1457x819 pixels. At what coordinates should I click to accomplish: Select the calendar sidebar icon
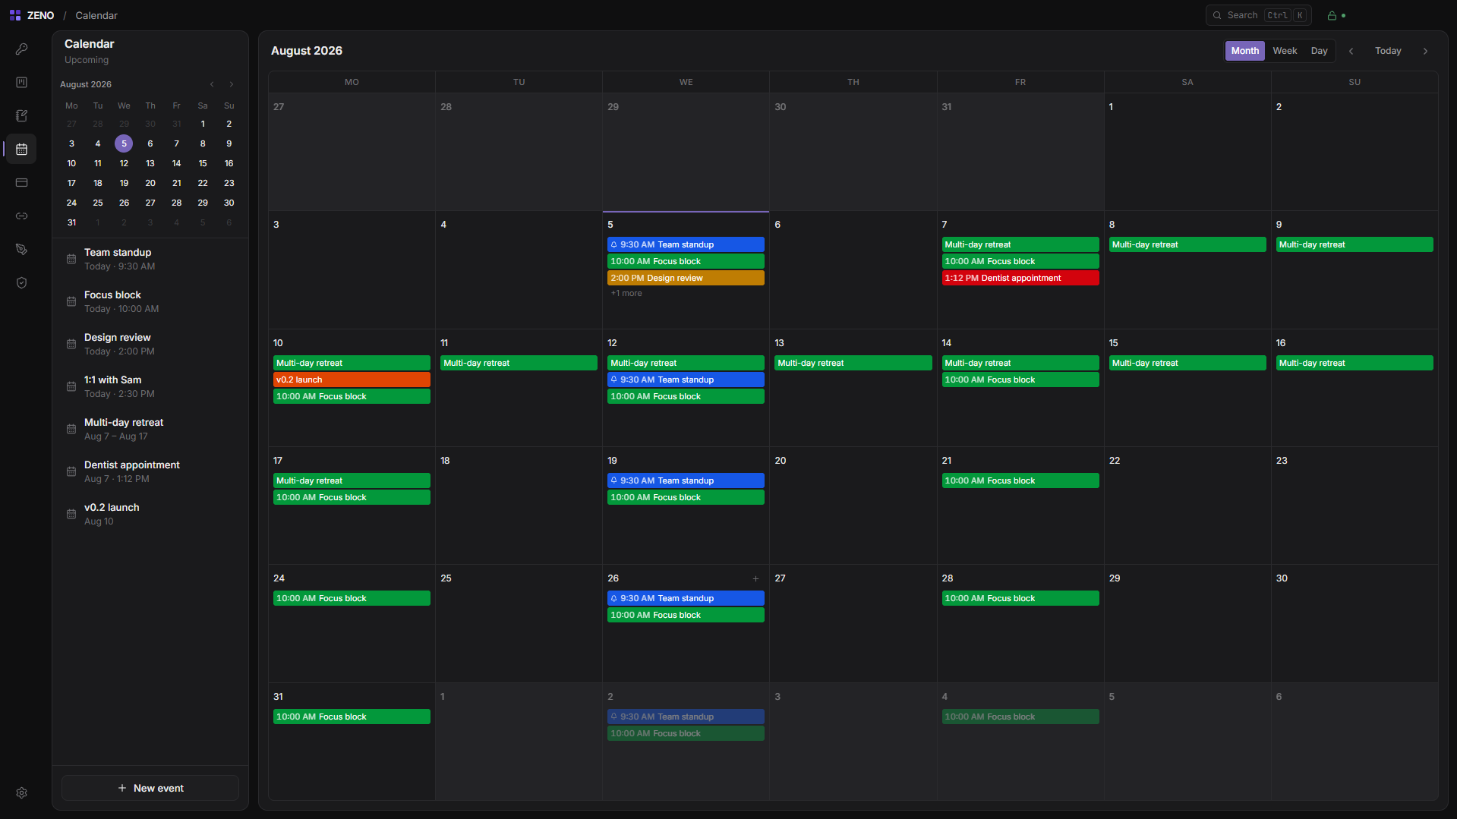pyautogui.click(x=21, y=149)
